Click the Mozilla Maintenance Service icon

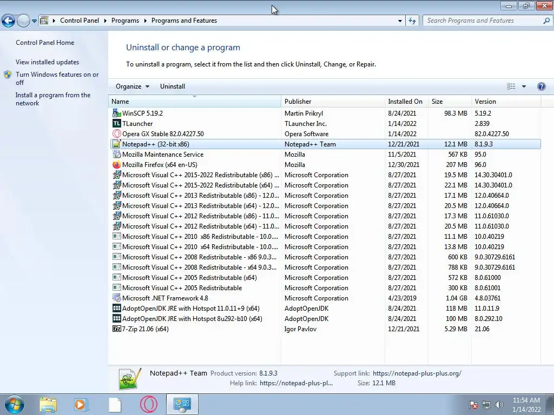click(x=117, y=154)
